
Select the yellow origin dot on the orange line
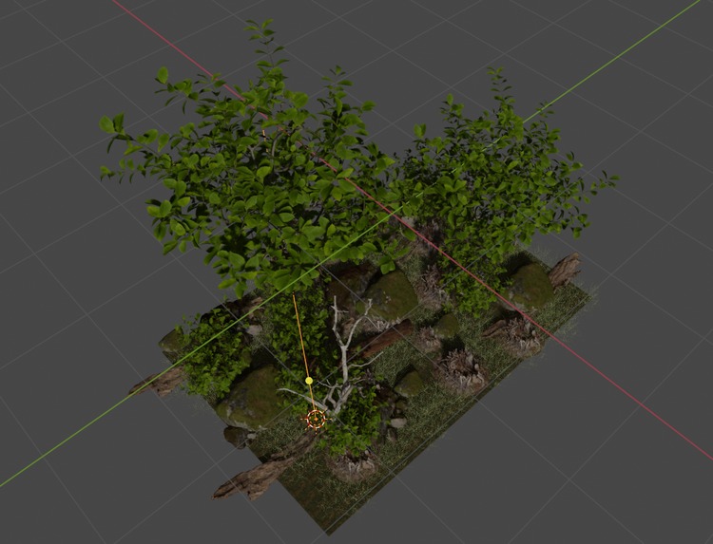tap(309, 381)
